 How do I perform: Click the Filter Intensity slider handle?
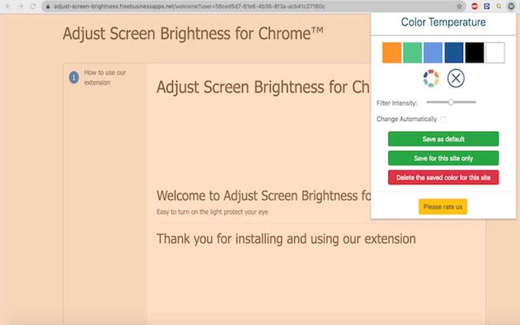(x=451, y=102)
